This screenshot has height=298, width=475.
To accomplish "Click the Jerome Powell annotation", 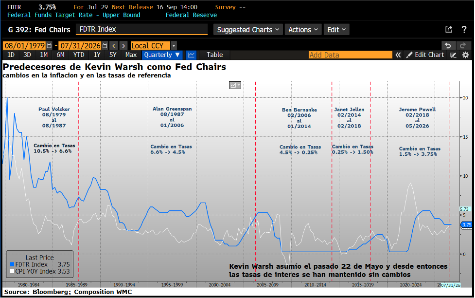I will tap(417, 117).
